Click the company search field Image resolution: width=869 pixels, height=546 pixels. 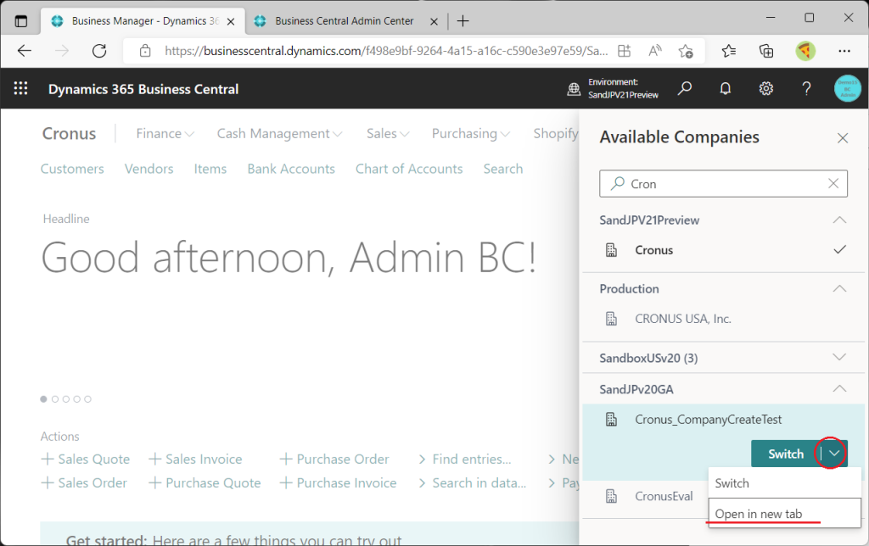[723, 183]
